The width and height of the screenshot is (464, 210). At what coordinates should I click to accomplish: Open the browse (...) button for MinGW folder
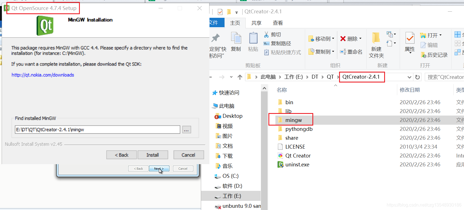click(x=187, y=129)
